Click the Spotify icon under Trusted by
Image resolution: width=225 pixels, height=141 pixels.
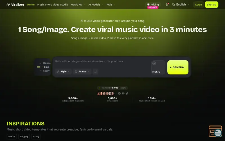pyautogui.click(x=119, y=93)
